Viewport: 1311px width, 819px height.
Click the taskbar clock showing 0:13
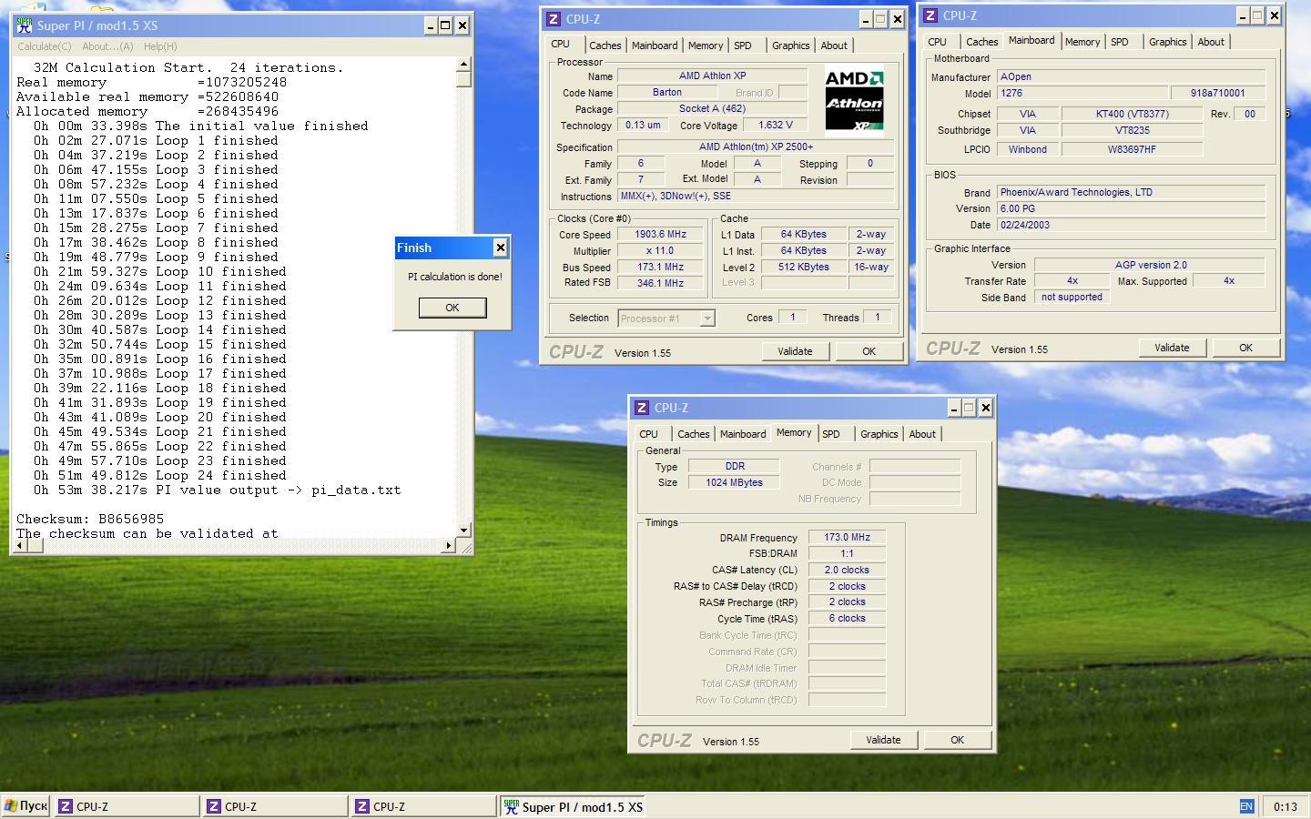tap(1286, 806)
